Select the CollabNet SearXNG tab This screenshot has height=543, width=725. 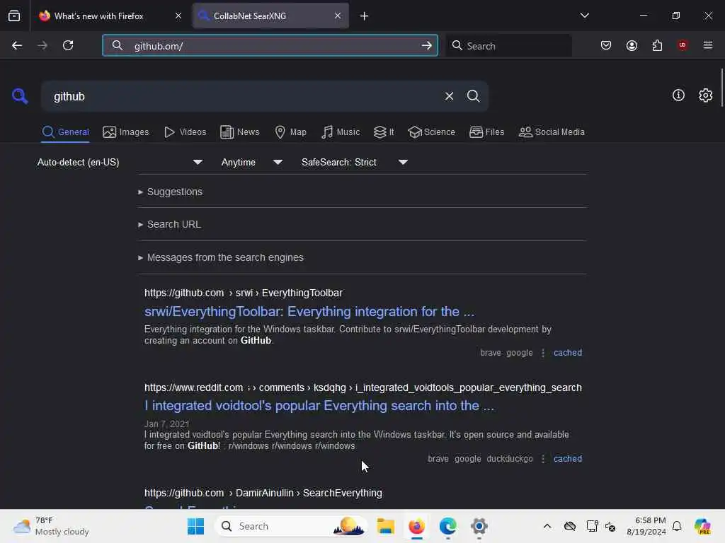click(270, 16)
